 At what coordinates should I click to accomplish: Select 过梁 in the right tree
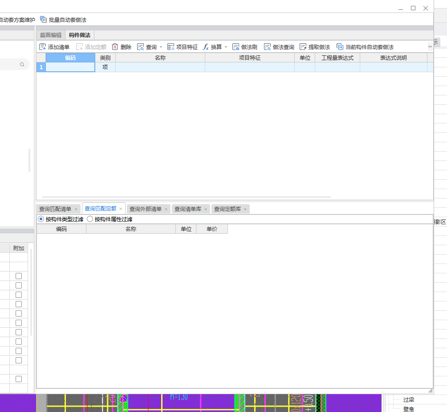409,400
